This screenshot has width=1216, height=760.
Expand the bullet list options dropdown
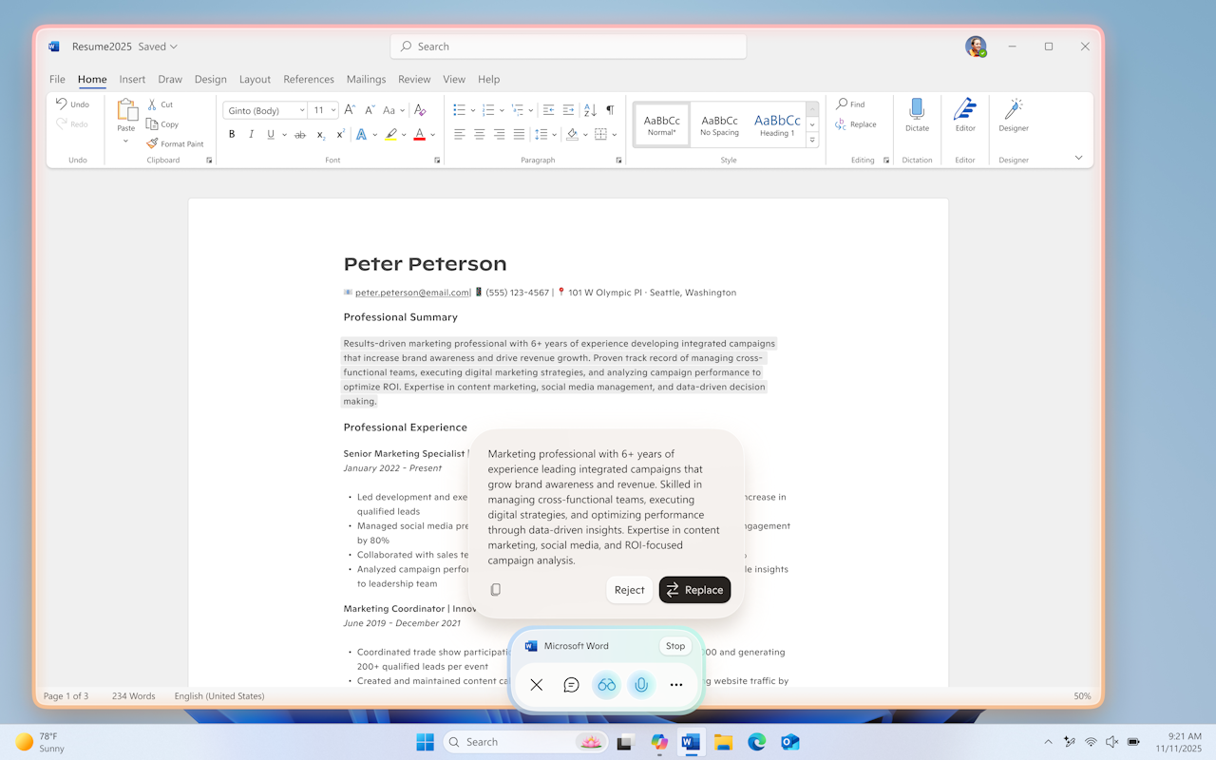475,109
